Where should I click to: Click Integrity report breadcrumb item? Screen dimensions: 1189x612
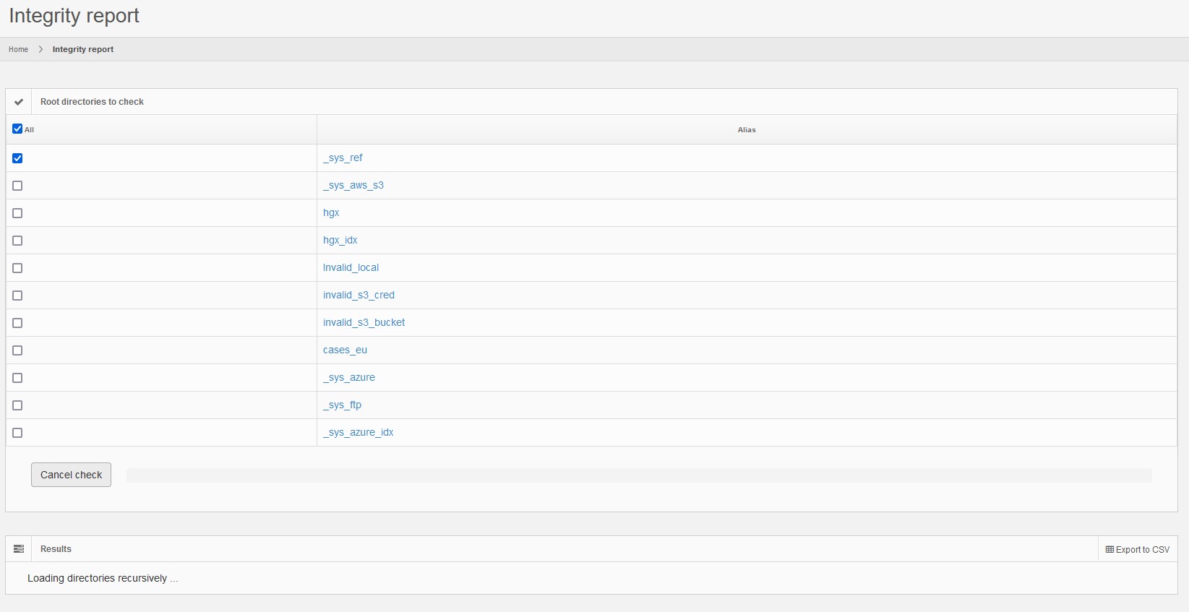click(82, 49)
